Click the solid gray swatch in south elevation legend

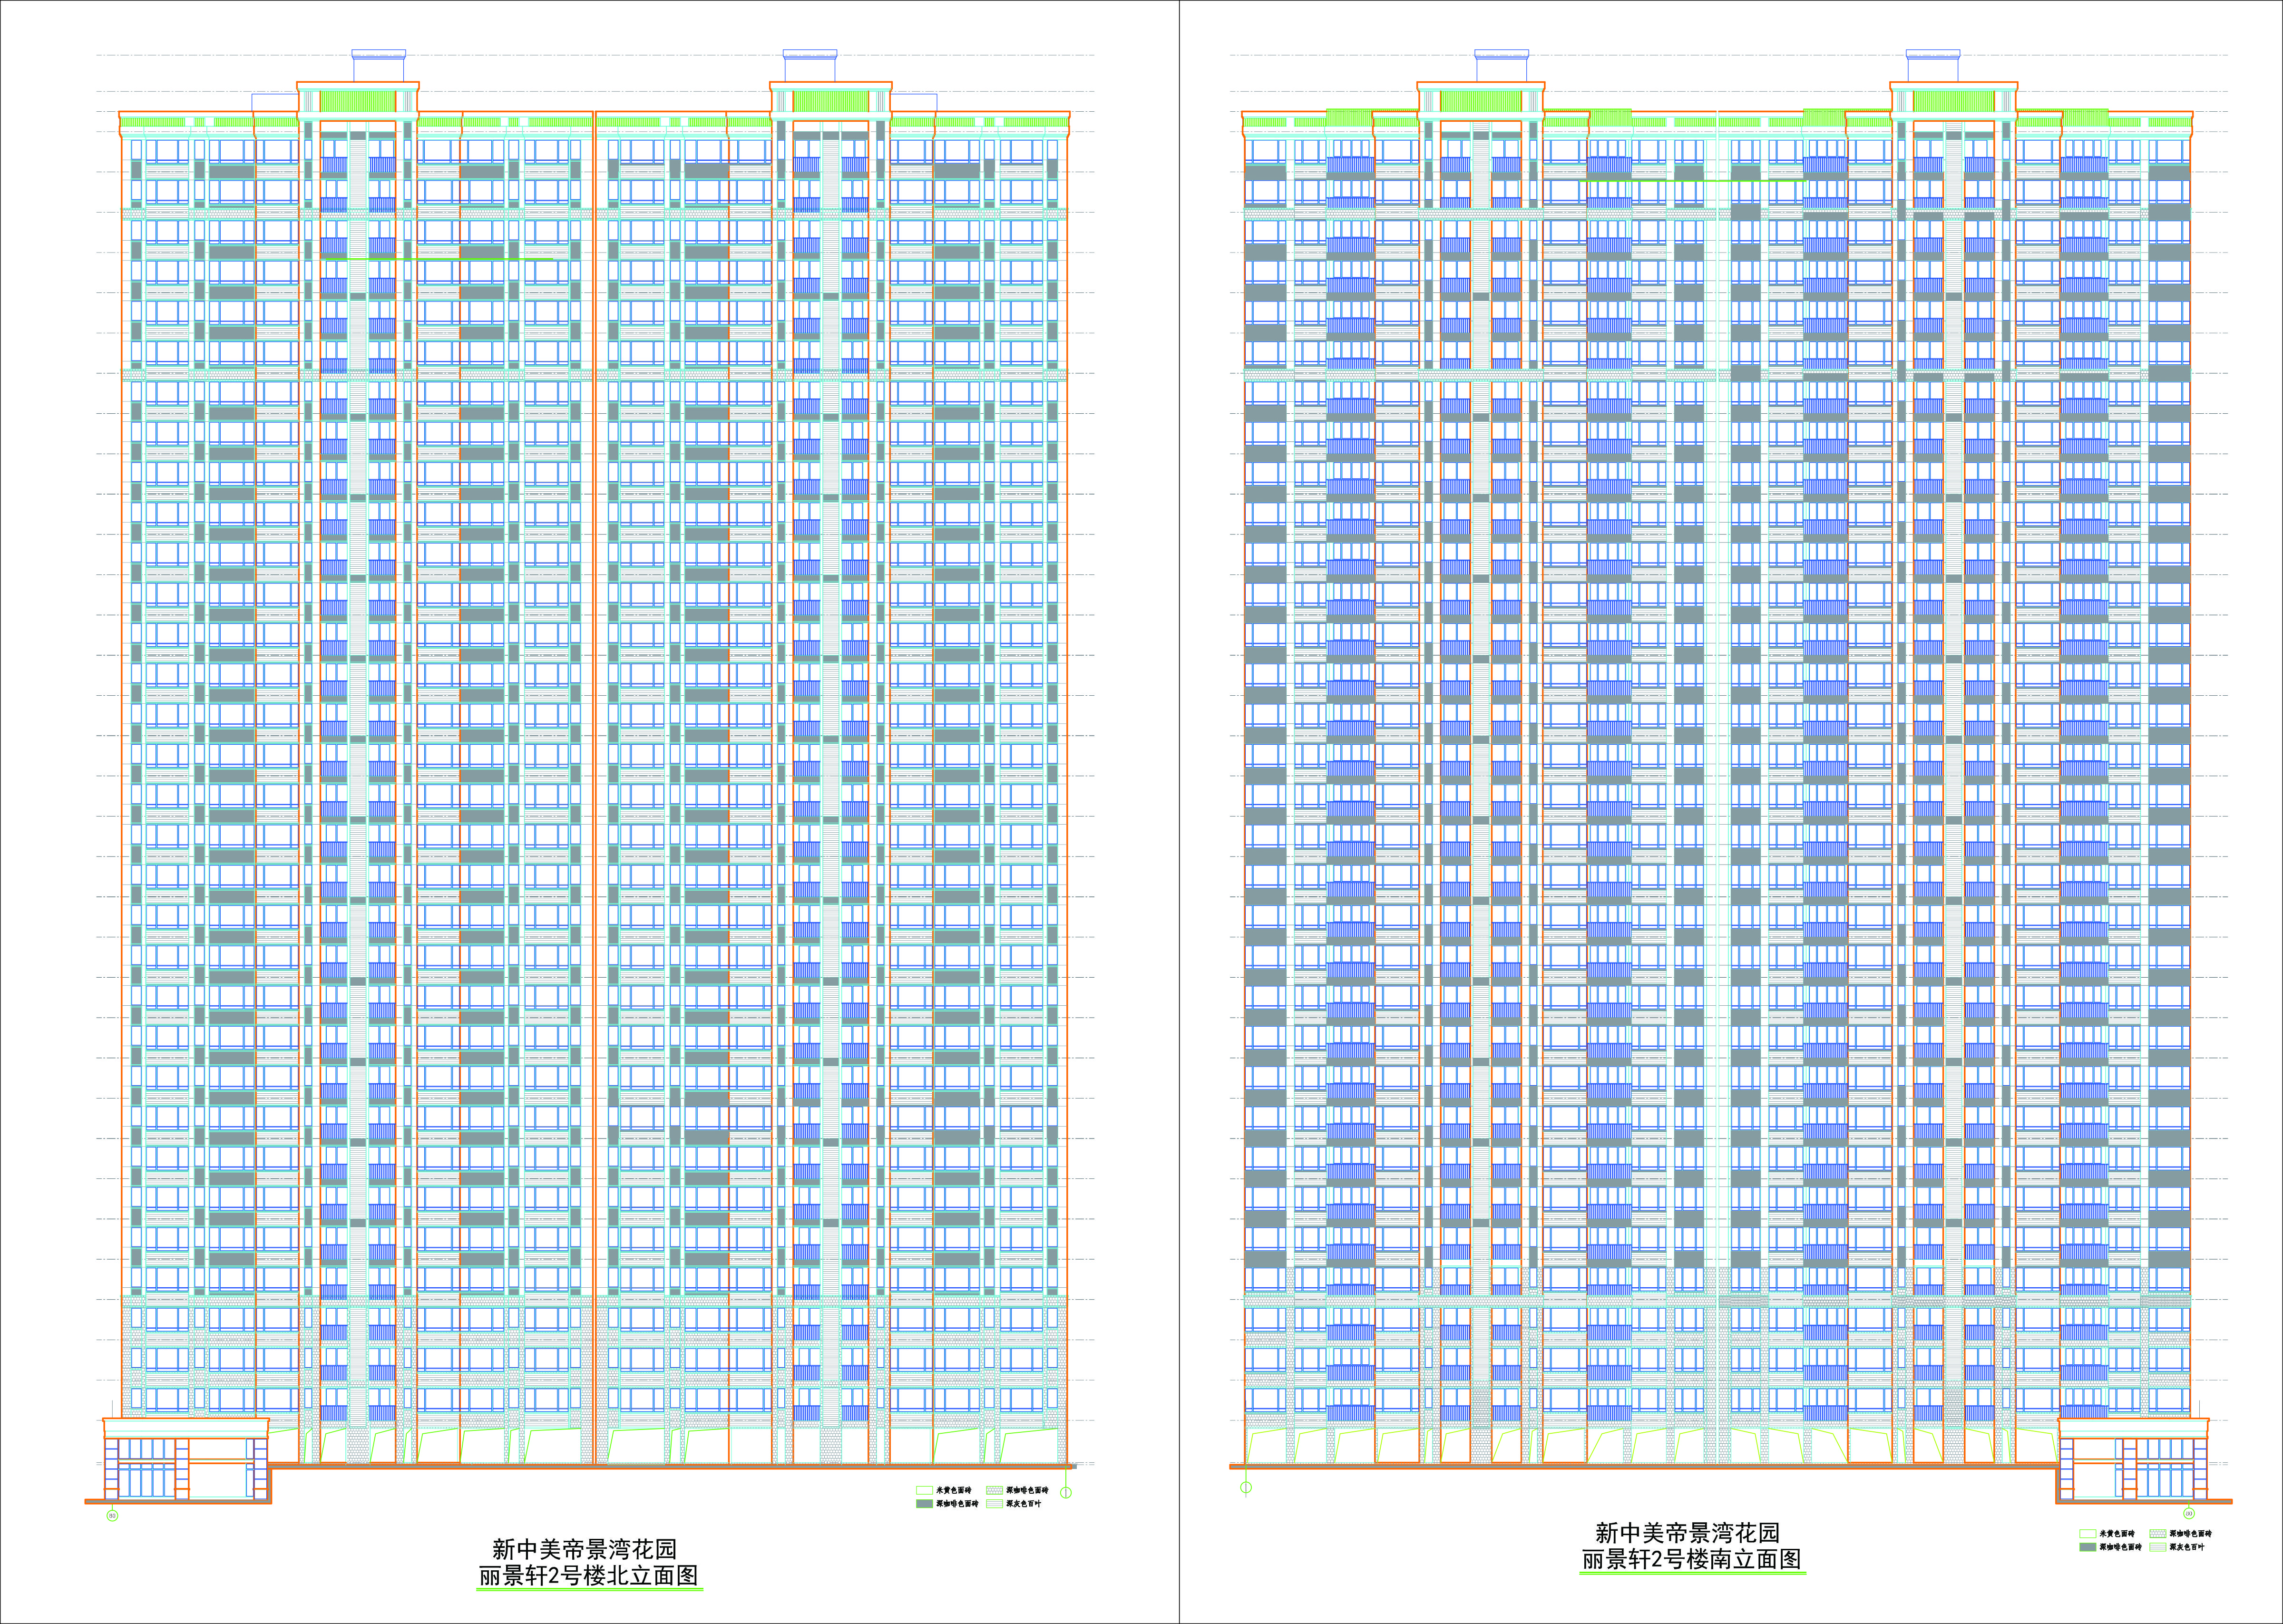point(2087,1547)
